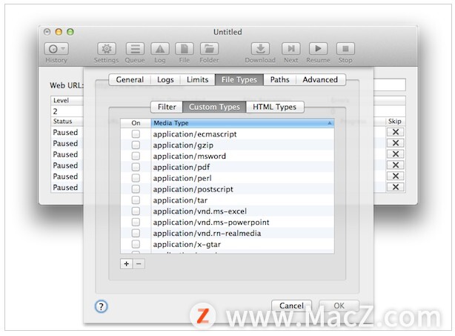
Task: Click the Status column header
Action: pyautogui.click(x=67, y=122)
